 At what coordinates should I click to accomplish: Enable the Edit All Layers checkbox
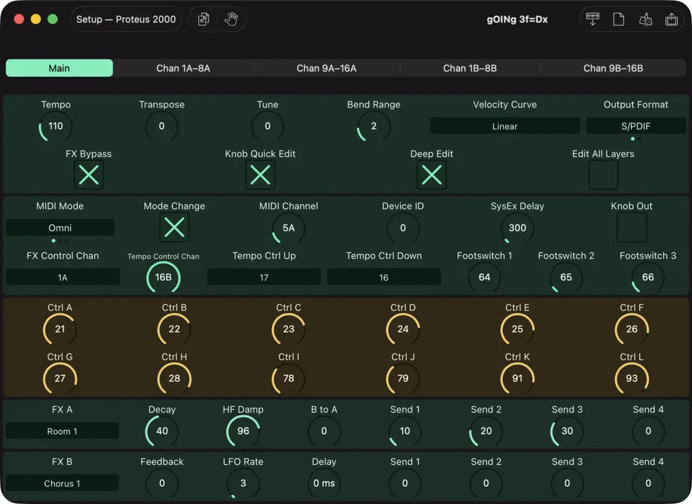tap(603, 175)
